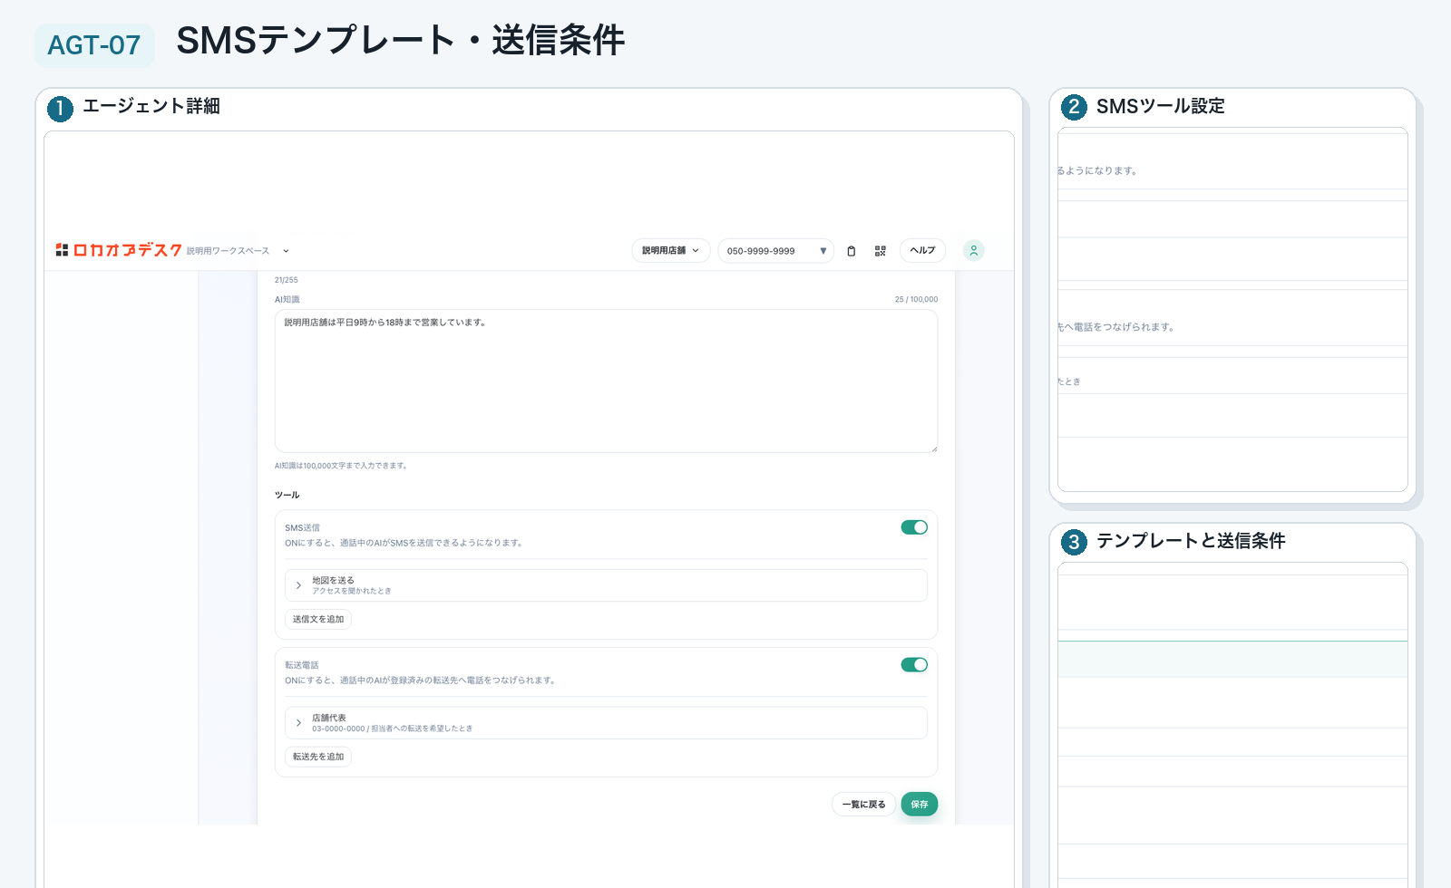Open the QR code icon
This screenshot has width=1451, height=888.
(x=880, y=251)
